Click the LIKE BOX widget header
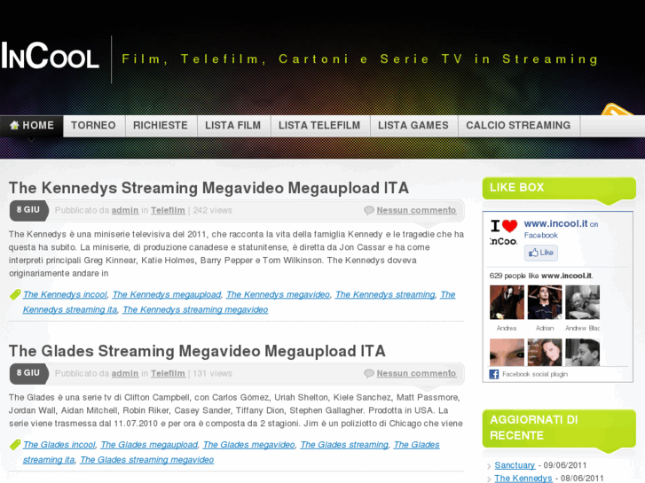 [559, 188]
